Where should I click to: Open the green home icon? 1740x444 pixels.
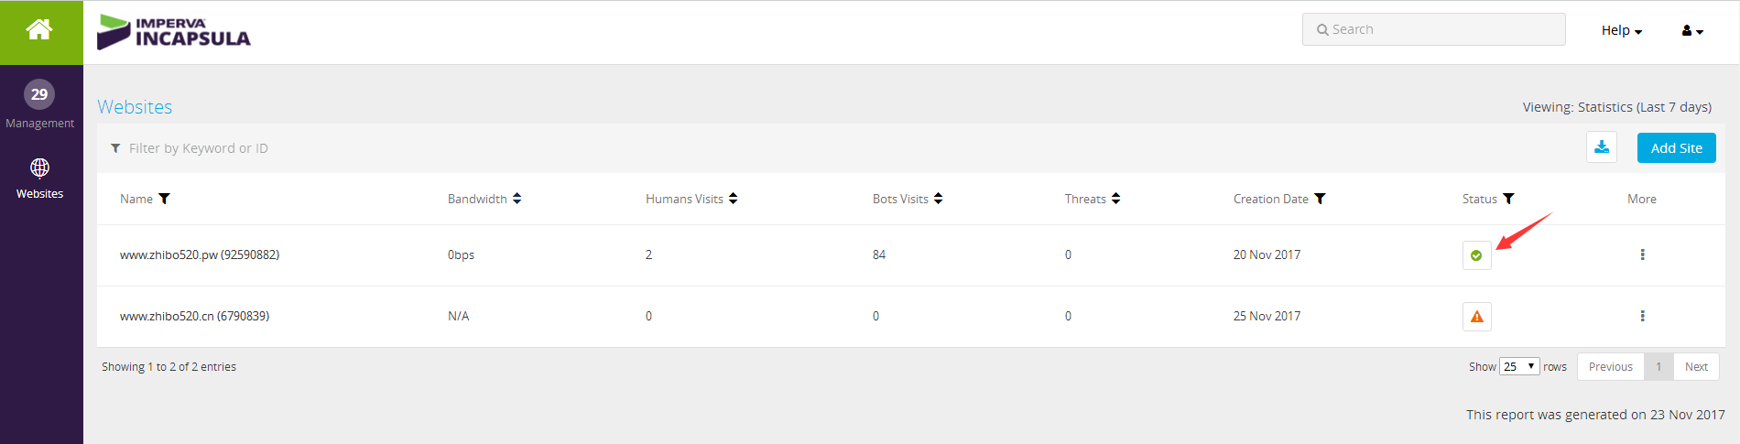tap(39, 30)
